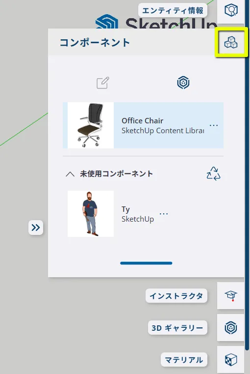This screenshot has height=374, width=250.
Task: Open the Instructor graduation cap icon
Action: point(231,296)
